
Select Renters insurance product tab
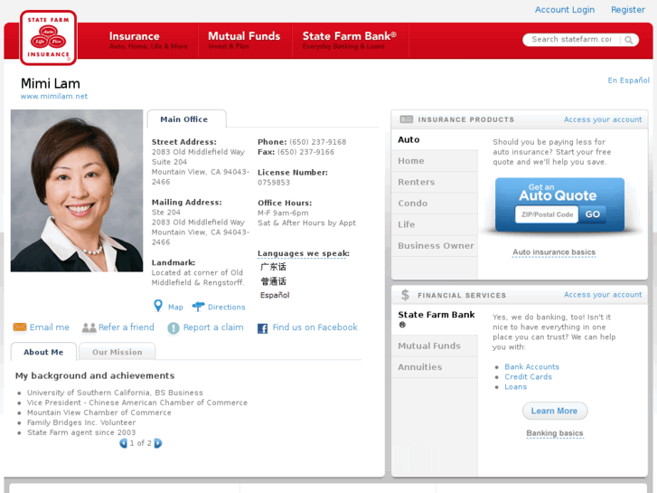coord(435,182)
